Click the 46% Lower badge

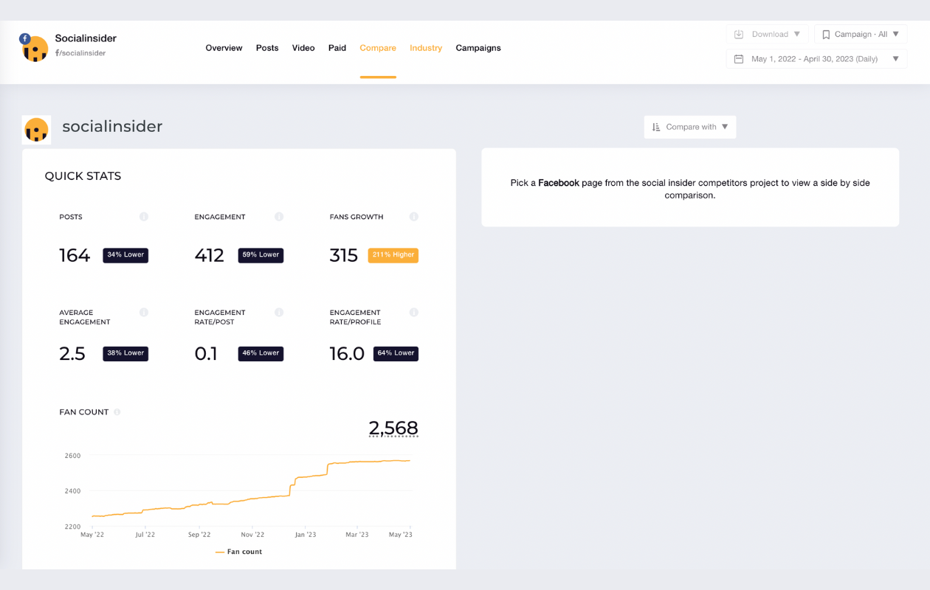[261, 353]
